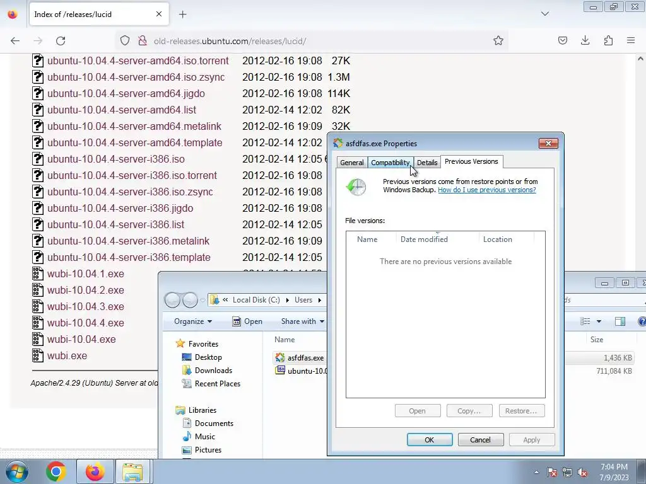Expand the Local Disk (C:) breadcrumb arrow
The image size is (646, 484).
[x=288, y=300]
